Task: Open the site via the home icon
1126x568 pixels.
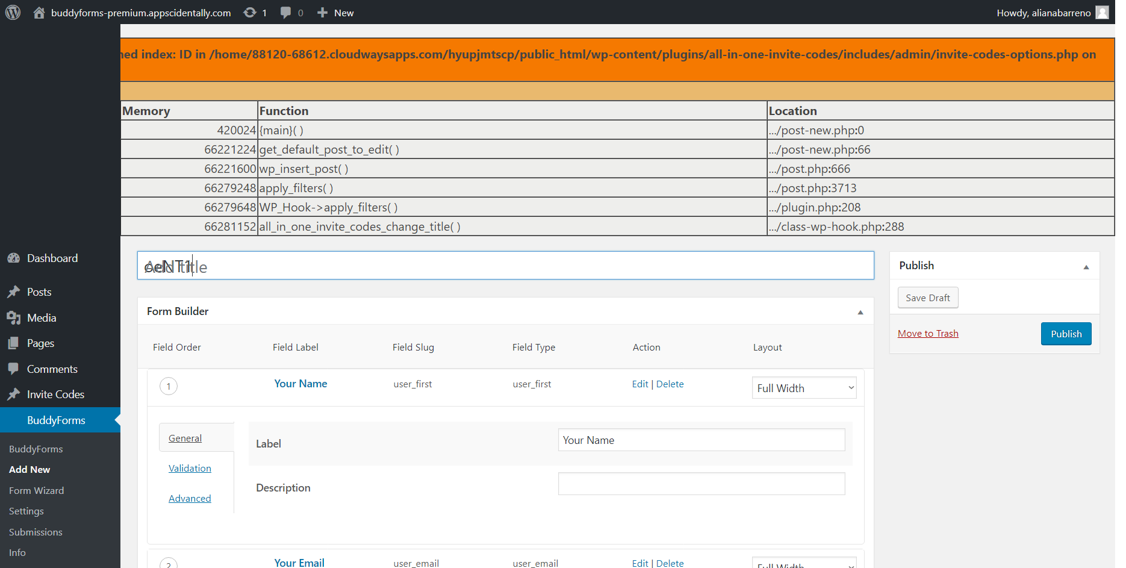Action: click(x=39, y=12)
